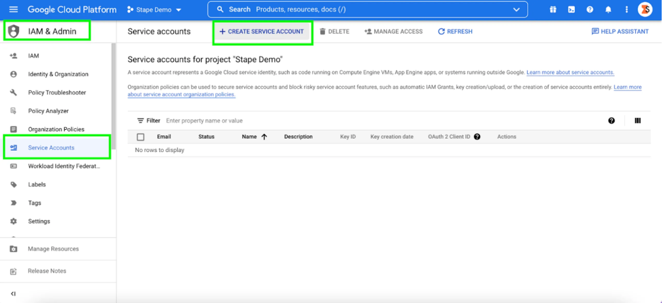Screen dimensions: 662x303
Task: Open the three-dot more options menu
Action: (x=626, y=9)
